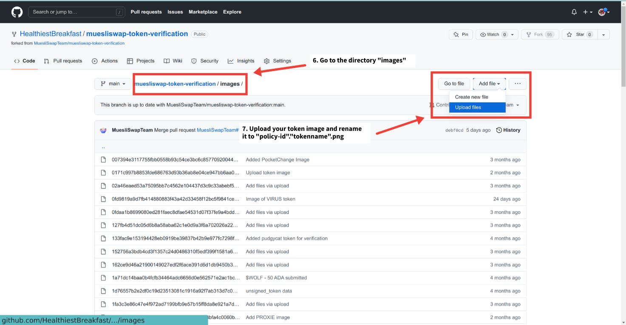Switch to the Actions tab
Image resolution: width=626 pixels, height=325 pixels.
105,61
